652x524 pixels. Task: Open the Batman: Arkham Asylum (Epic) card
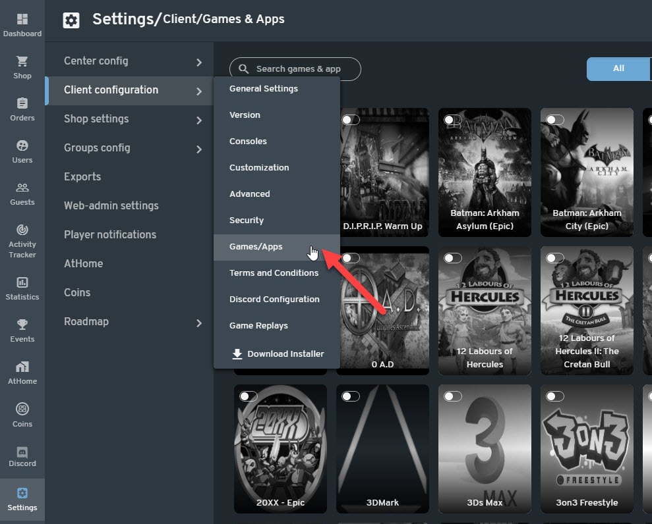[x=485, y=172]
